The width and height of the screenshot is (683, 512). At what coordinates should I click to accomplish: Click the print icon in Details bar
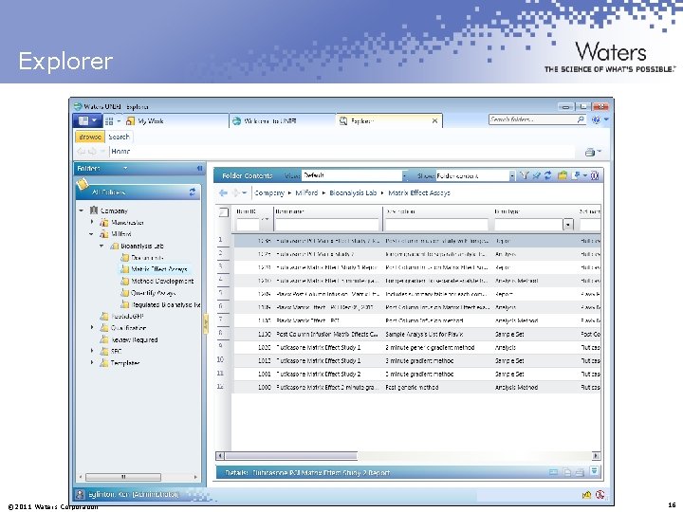579,472
